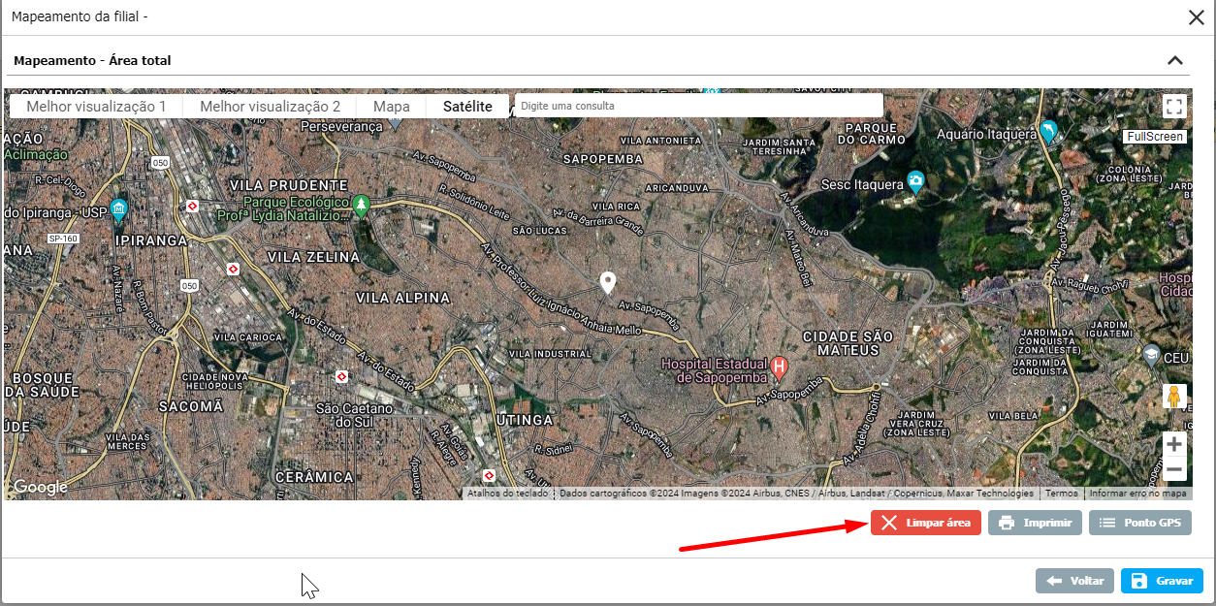The height and width of the screenshot is (606, 1216).
Task: Click the UTINGA map label
Action: 524,419
